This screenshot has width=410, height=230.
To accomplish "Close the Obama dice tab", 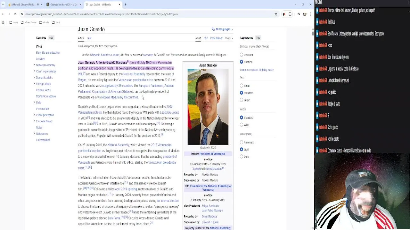I will [x=81, y=4].
